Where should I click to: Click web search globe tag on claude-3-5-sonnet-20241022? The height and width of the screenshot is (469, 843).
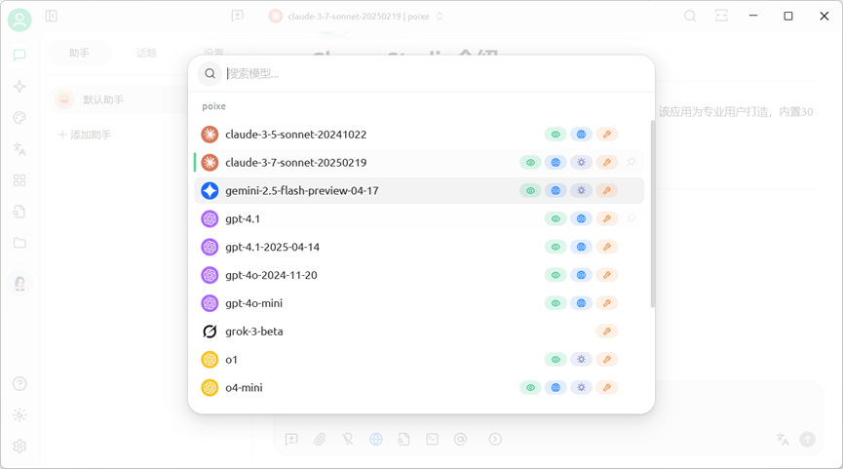pos(581,135)
